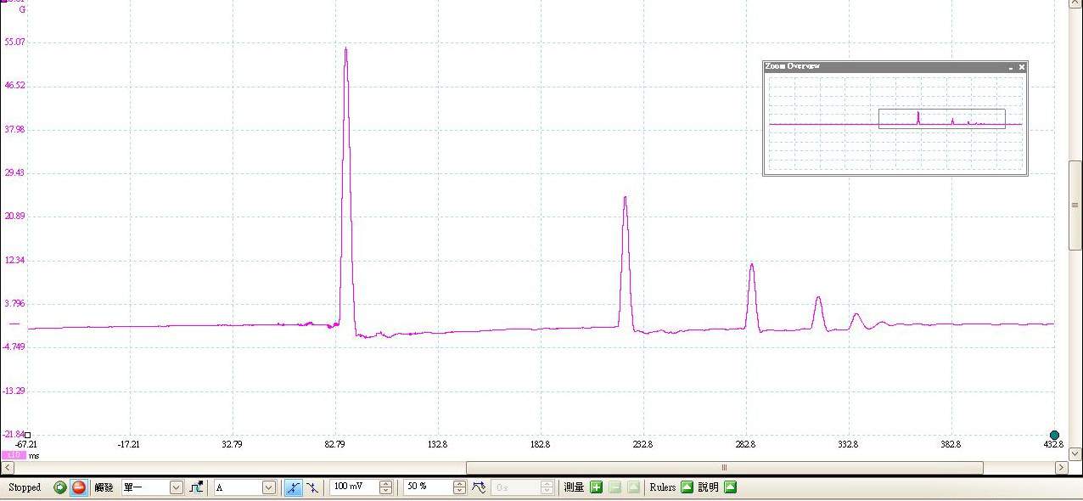The height and width of the screenshot is (501, 1083).
Task: Click the horizontal scrollbar left arrow
Action: point(8,468)
